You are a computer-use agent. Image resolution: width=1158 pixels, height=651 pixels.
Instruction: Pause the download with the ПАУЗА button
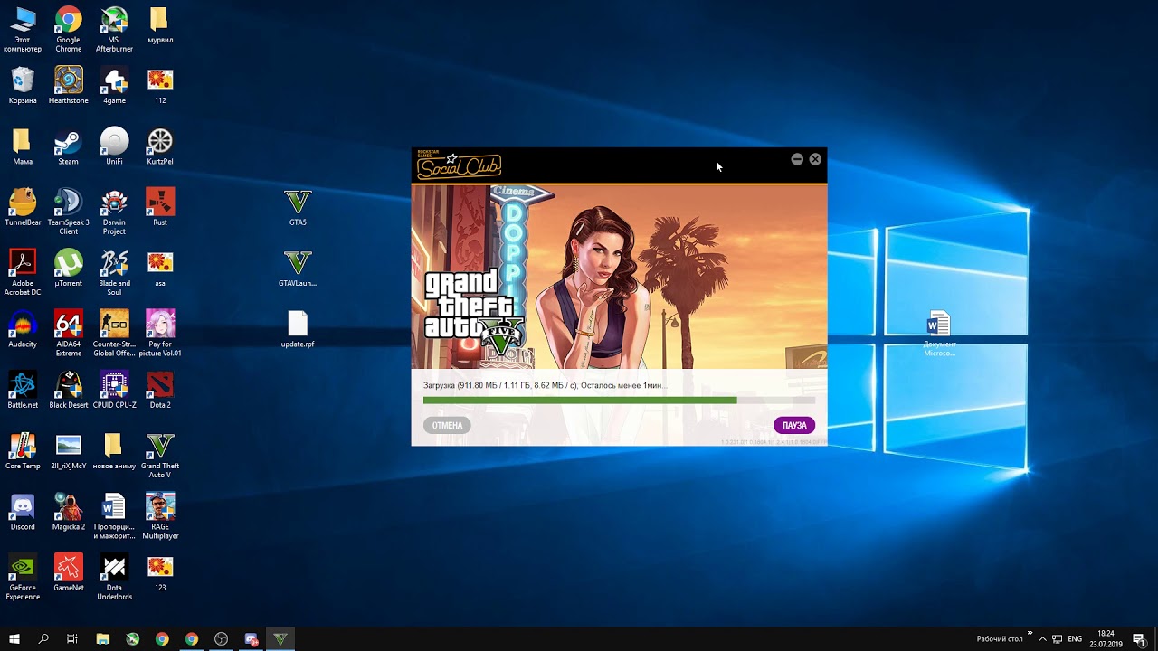(x=794, y=425)
